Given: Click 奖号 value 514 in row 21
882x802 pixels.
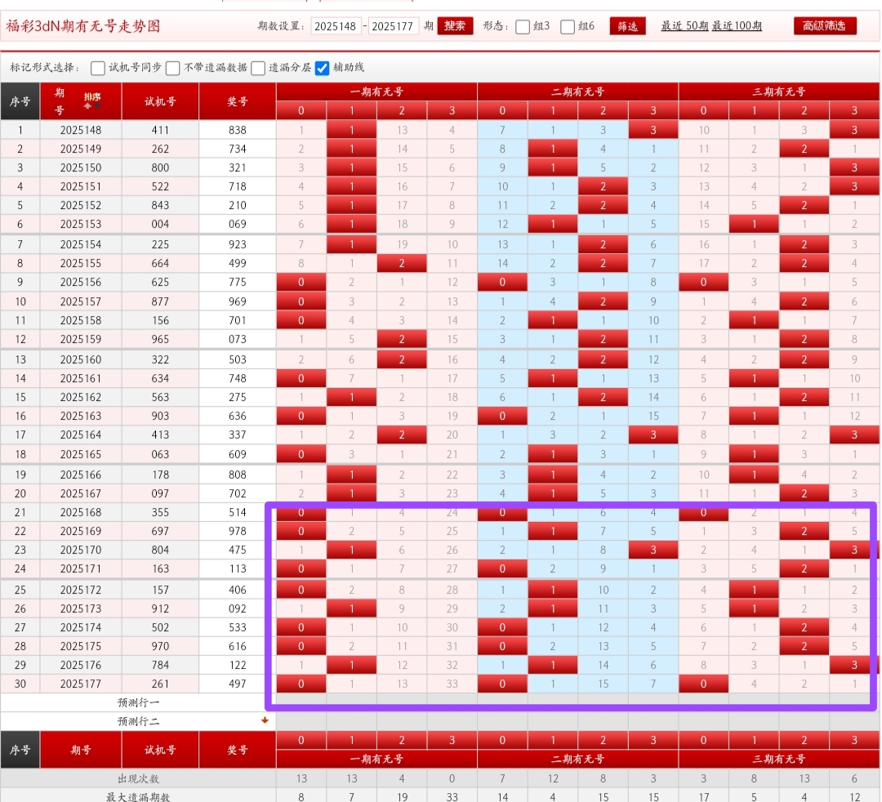Looking at the screenshot, I should coord(238,513).
